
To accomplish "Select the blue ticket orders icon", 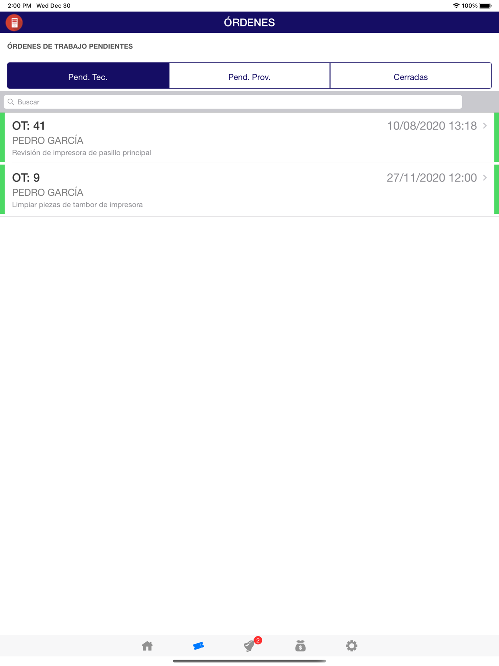I will click(198, 646).
